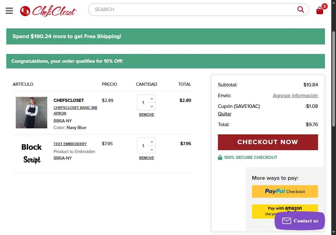Click the Free Shipping banner text
Viewport: 336px width, 235px height.
pos(67,37)
